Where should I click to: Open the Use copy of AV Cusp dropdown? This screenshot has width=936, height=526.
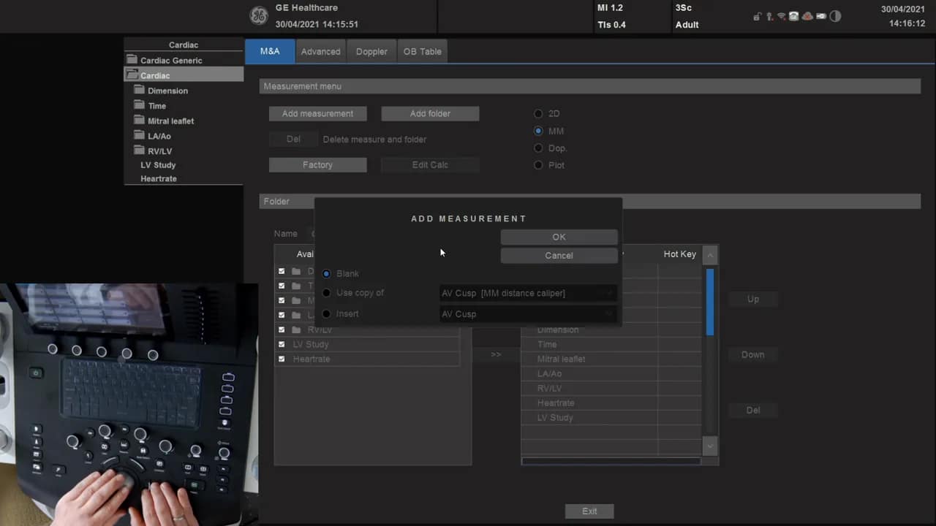pos(608,293)
